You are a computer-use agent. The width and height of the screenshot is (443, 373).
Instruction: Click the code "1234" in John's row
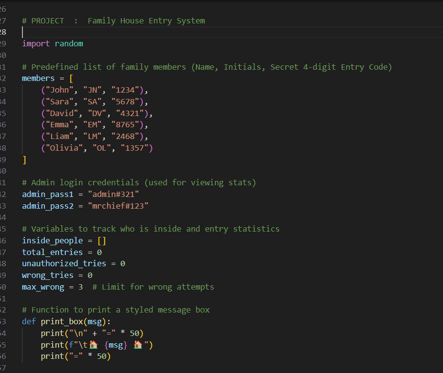point(125,90)
